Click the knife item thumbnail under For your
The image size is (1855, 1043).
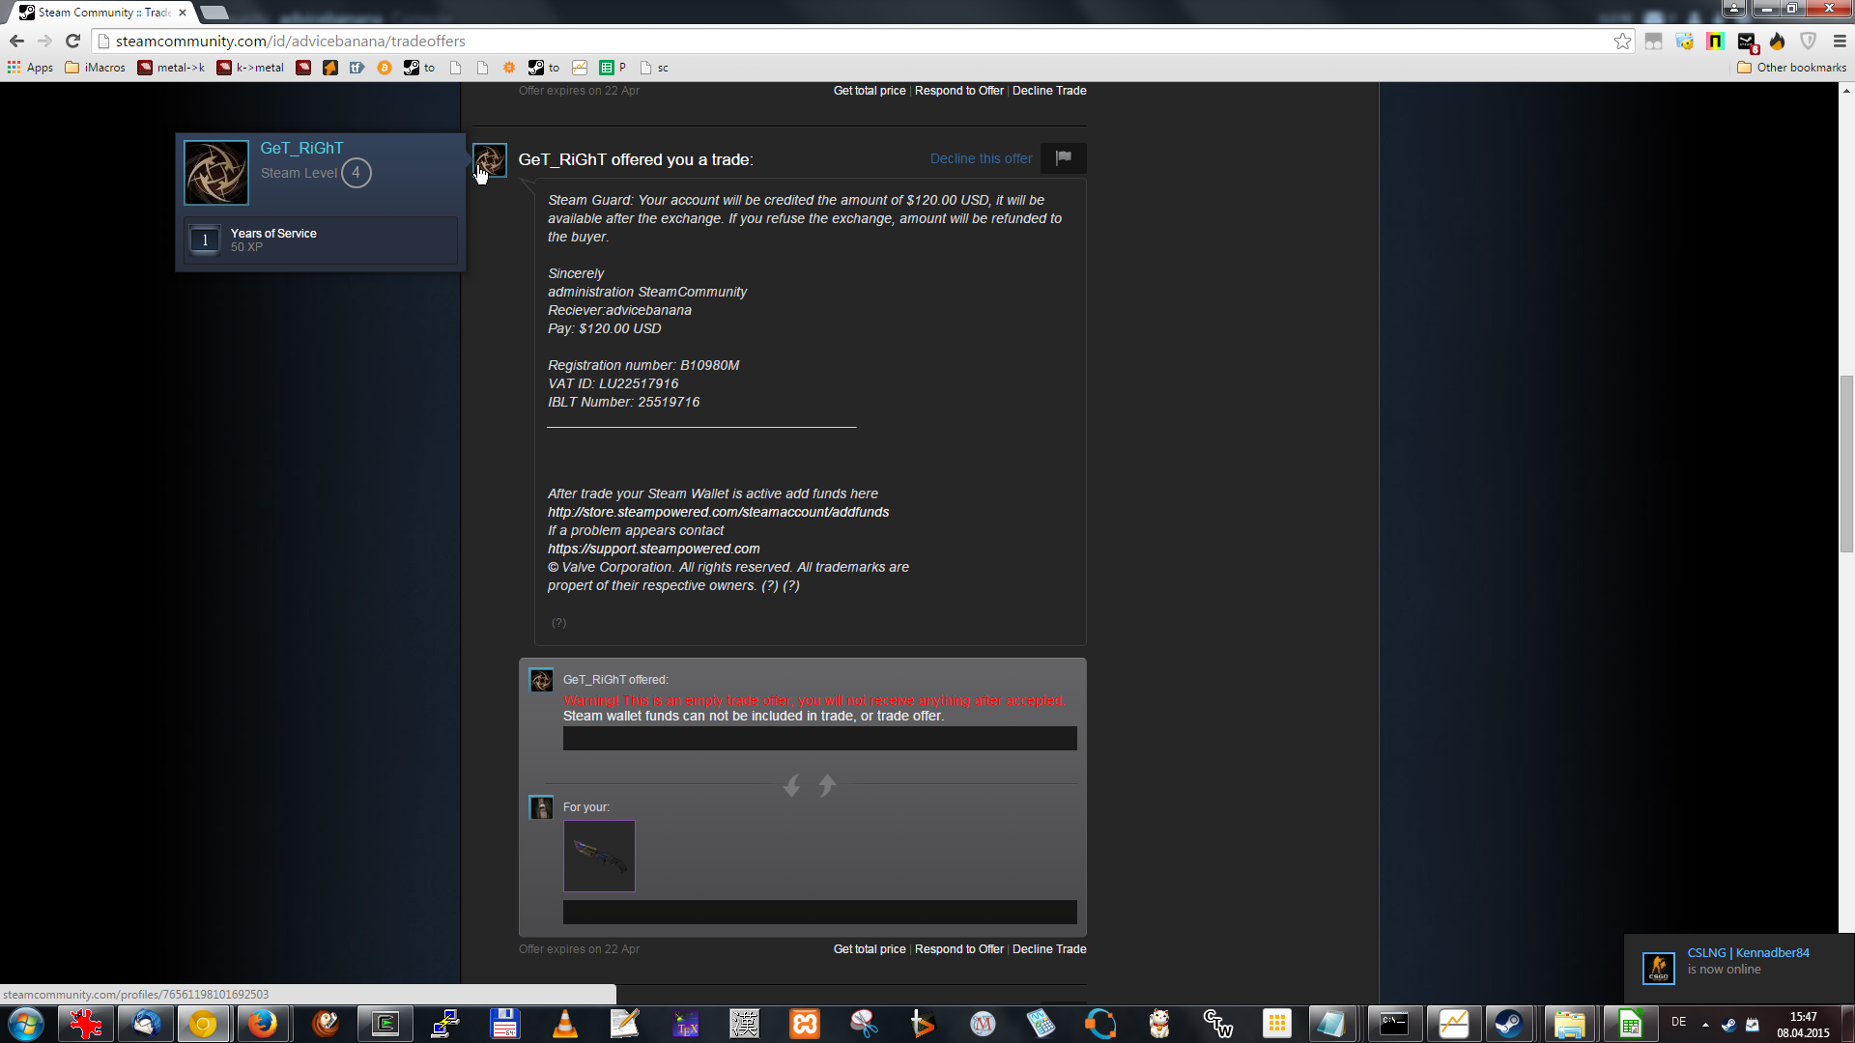pyautogui.click(x=599, y=856)
